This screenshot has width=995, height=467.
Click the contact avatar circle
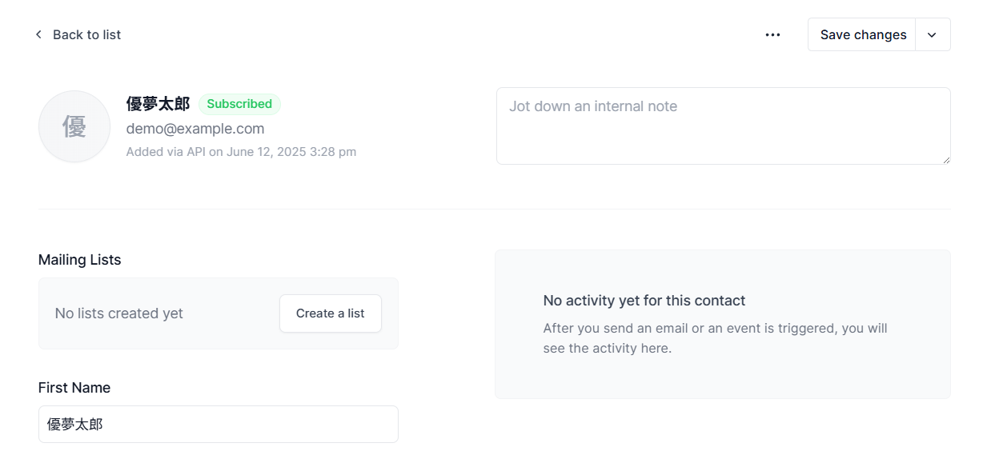pos(74,126)
